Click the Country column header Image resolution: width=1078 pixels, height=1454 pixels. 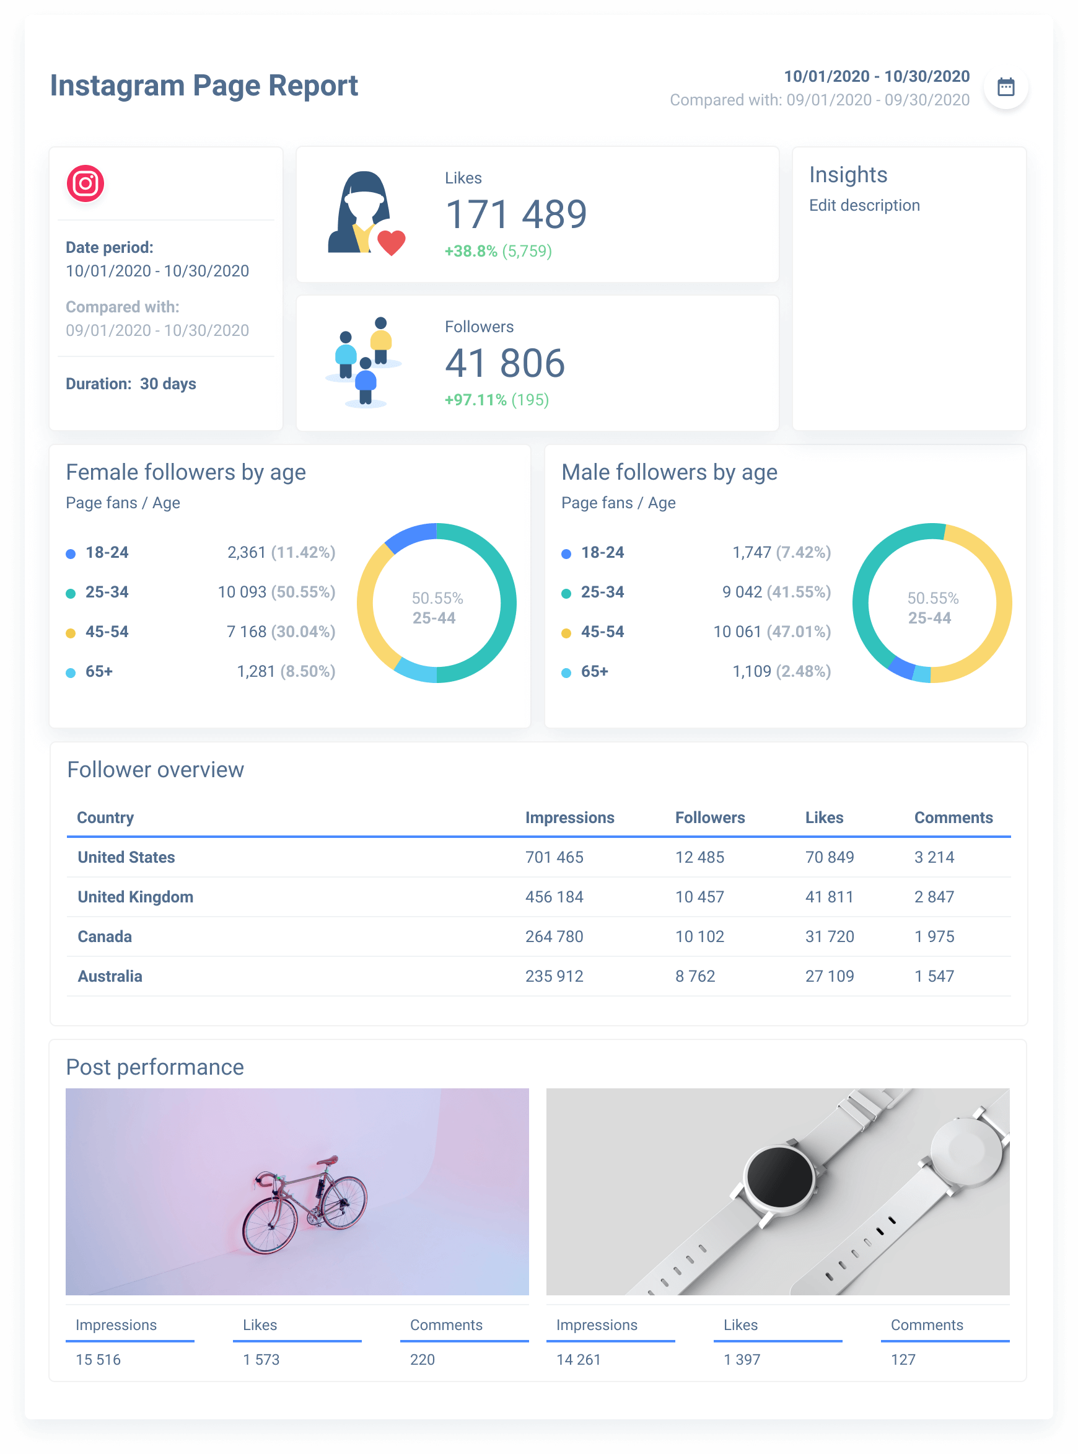pos(105,817)
